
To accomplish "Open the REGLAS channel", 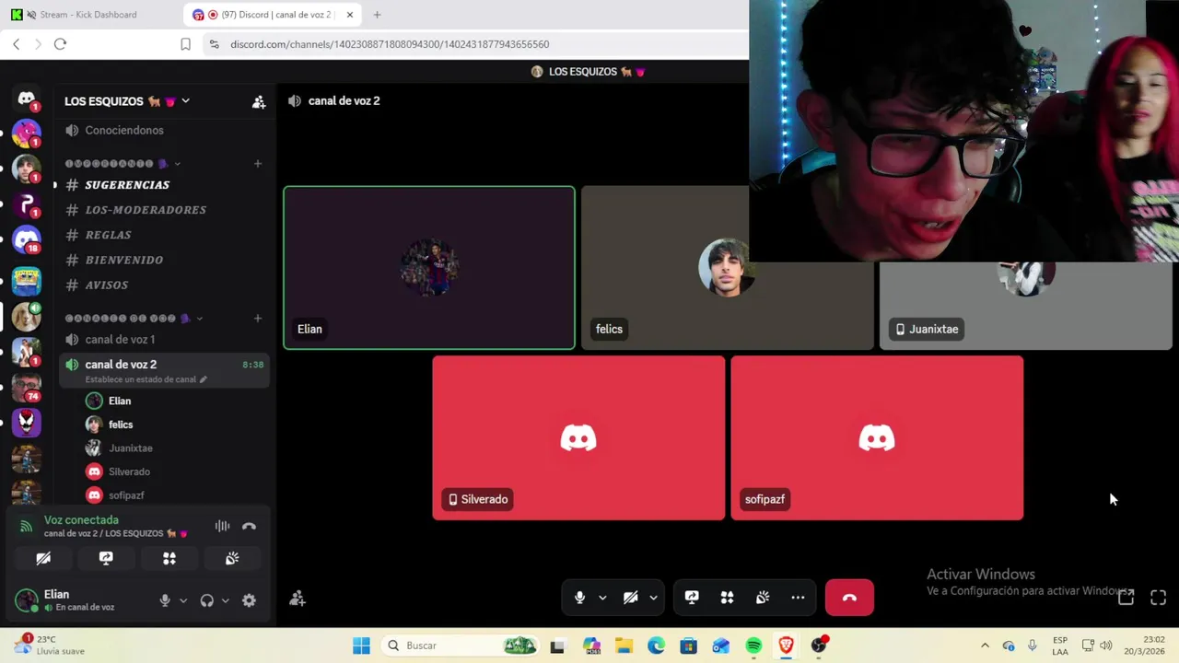I will click(x=108, y=235).
